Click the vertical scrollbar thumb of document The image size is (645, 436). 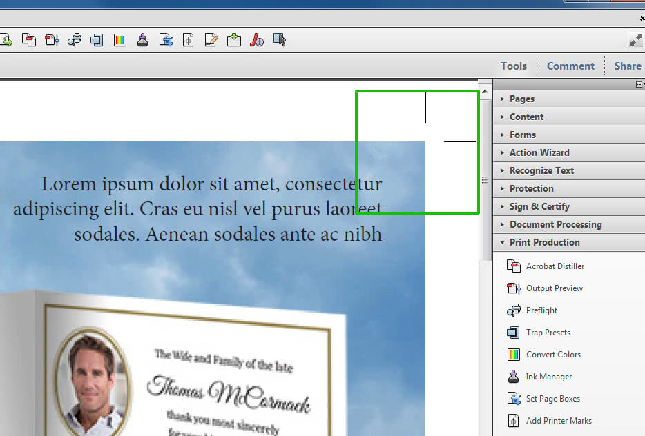[485, 180]
